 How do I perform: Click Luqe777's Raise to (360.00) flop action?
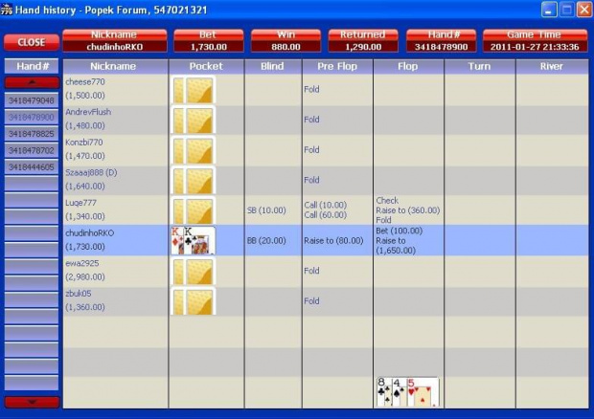(x=408, y=210)
